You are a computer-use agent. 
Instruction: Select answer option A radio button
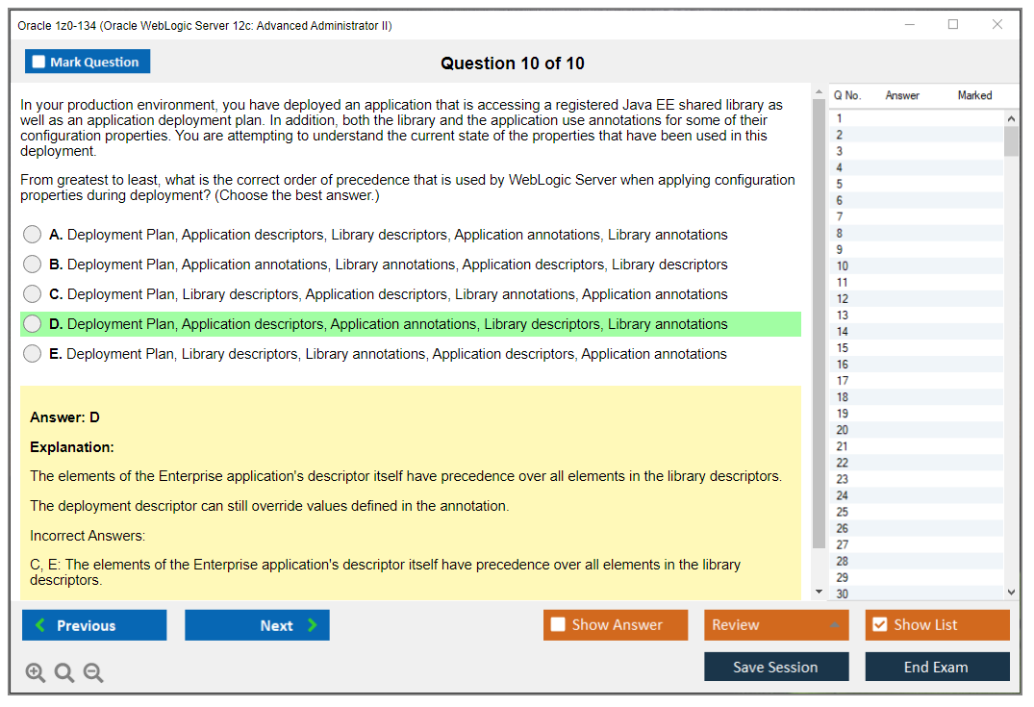(x=33, y=235)
